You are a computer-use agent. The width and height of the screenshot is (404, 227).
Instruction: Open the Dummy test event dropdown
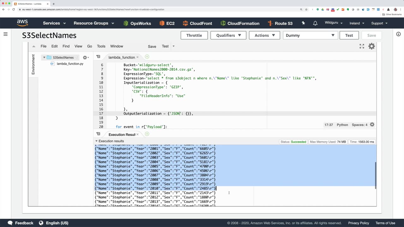[310, 35]
